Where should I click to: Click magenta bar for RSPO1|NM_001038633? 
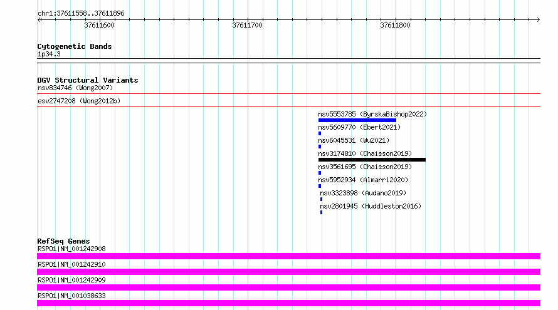coord(288,303)
